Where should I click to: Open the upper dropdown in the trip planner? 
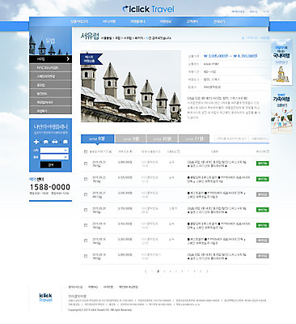coord(54,150)
